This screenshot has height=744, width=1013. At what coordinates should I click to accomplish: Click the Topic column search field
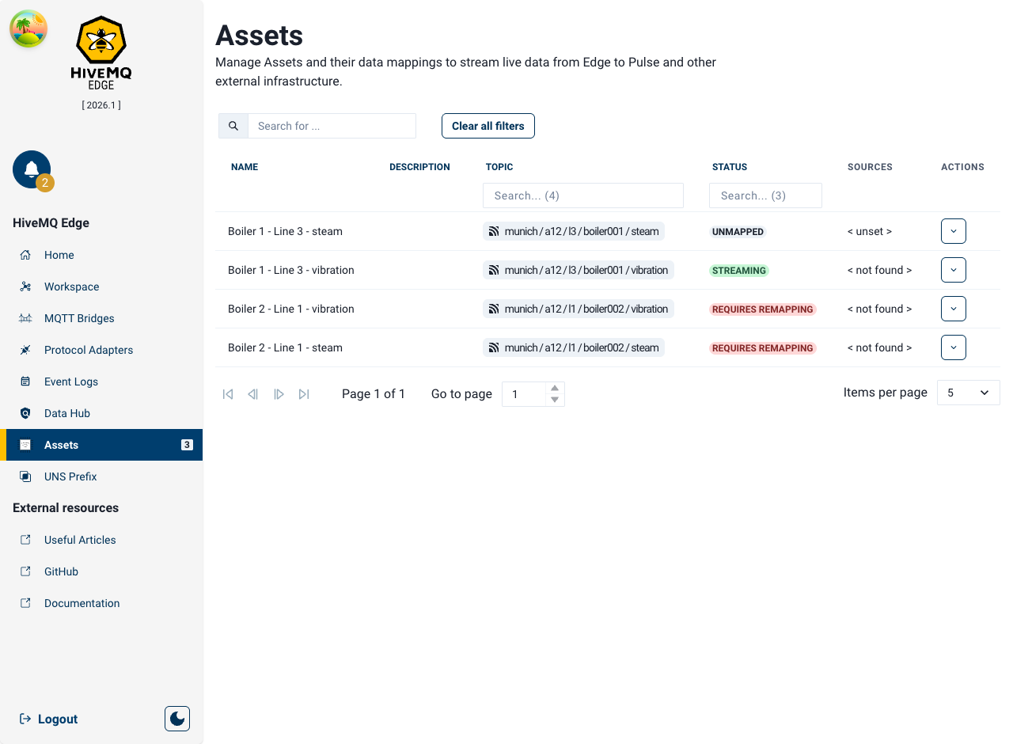pyautogui.click(x=583, y=195)
